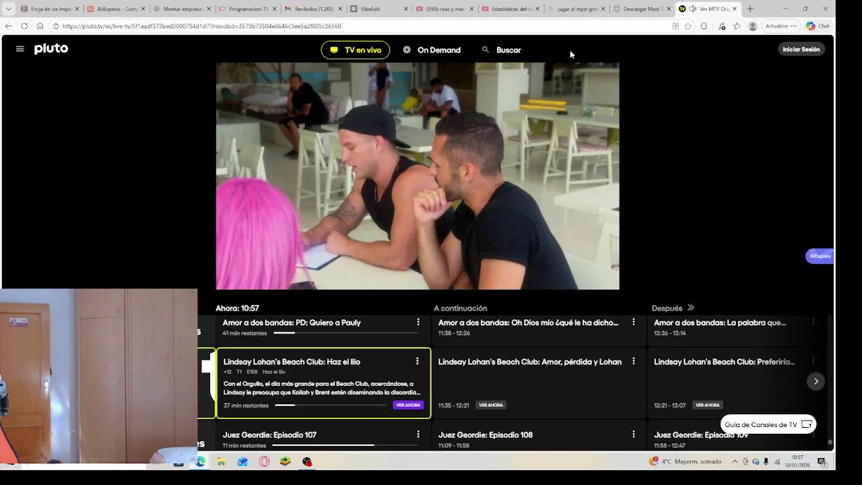The image size is (862, 485).
Task: Go back in browser
Action: (9, 26)
